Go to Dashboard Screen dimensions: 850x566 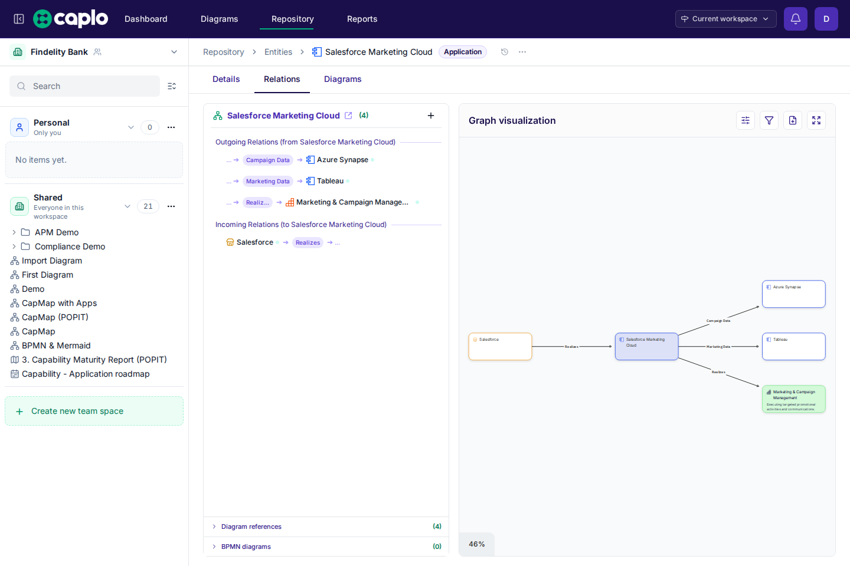[x=146, y=19]
